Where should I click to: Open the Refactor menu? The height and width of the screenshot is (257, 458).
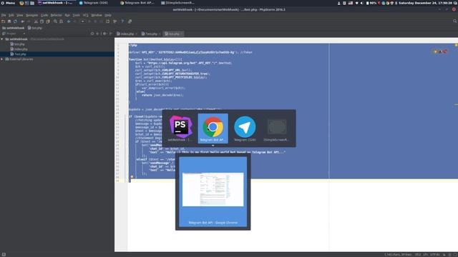coord(57,15)
